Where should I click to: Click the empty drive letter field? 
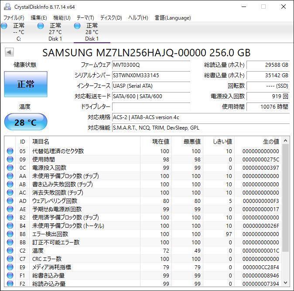click(x=151, y=107)
